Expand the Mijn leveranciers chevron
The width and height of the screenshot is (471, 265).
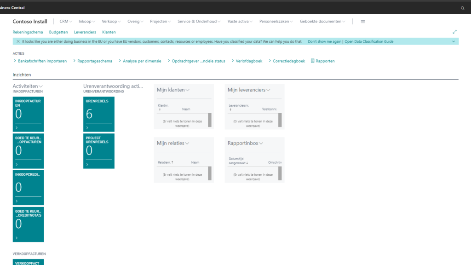pyautogui.click(x=268, y=90)
